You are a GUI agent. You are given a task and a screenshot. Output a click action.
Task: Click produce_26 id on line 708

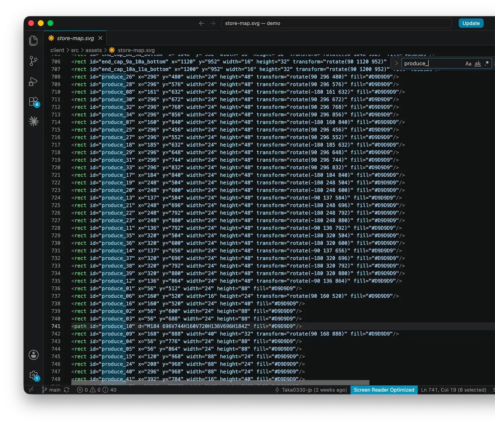tap(117, 77)
